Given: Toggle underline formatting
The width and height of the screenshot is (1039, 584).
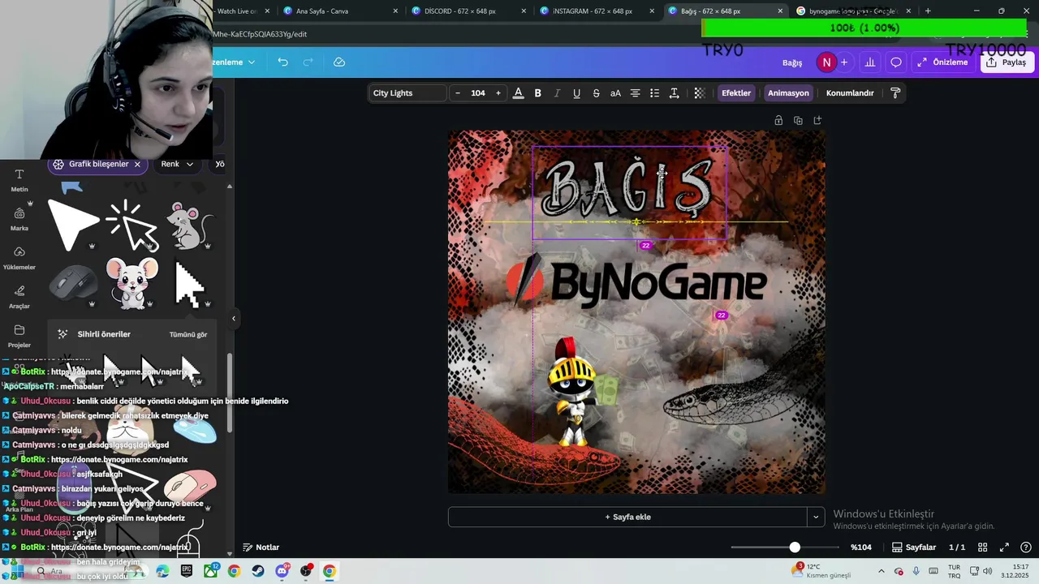Looking at the screenshot, I should point(576,93).
